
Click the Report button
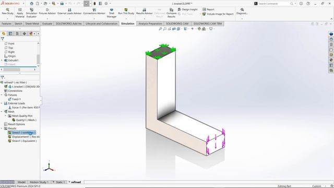point(208,9)
